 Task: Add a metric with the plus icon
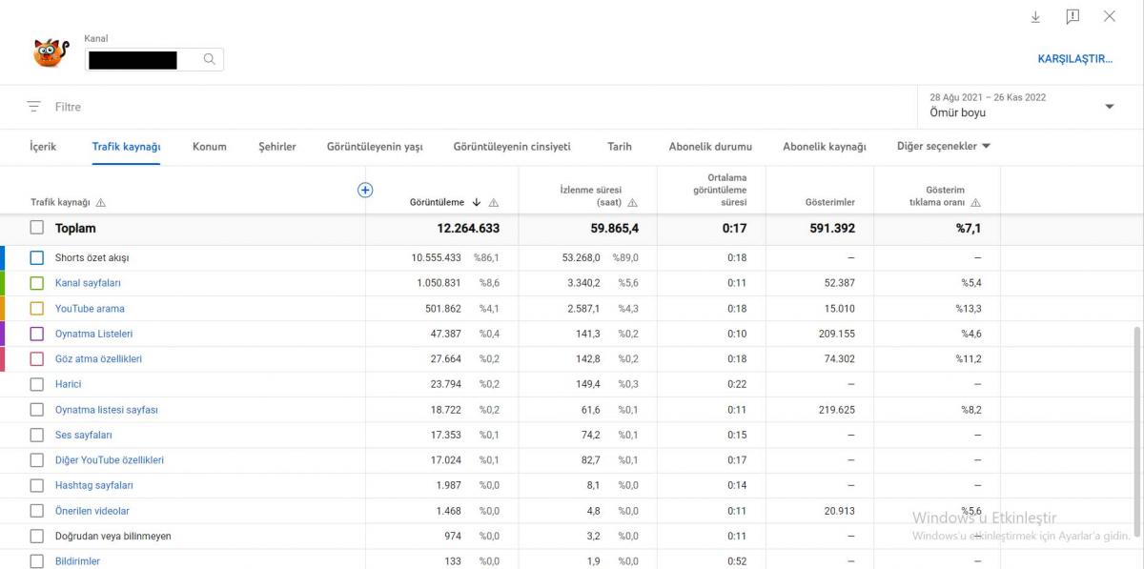[x=364, y=190]
